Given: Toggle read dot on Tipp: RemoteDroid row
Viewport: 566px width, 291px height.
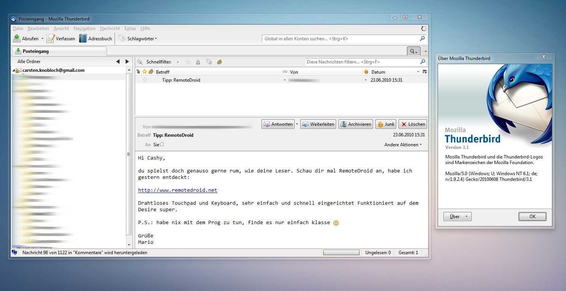Looking at the screenshot, I should (285, 80).
